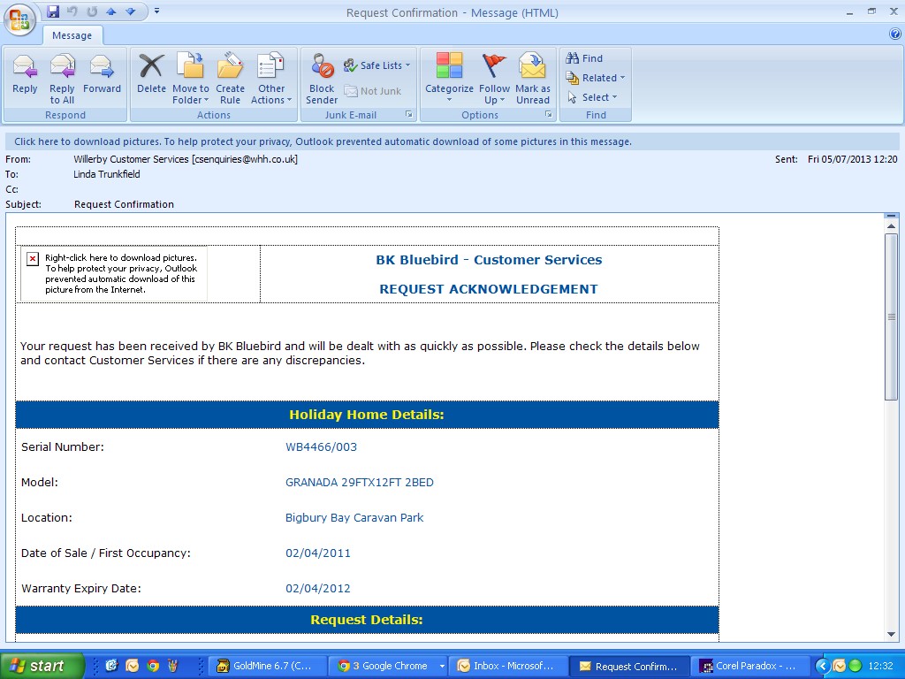Screen dimensions: 905x679
Task: Open Safe Lists dropdown
Action: click(376, 65)
